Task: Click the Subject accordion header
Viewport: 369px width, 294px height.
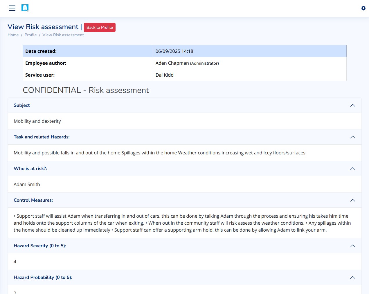Action: tap(22, 105)
